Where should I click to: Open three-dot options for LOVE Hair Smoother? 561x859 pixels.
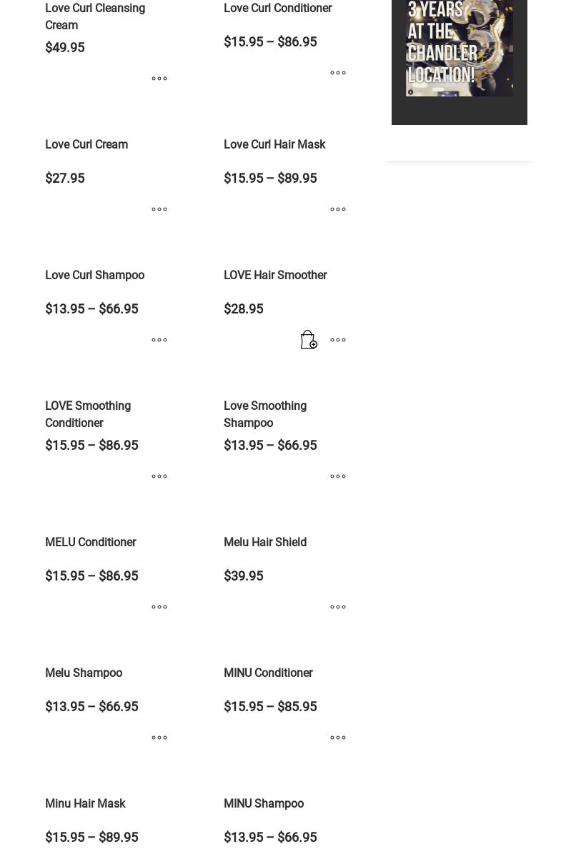click(x=338, y=340)
